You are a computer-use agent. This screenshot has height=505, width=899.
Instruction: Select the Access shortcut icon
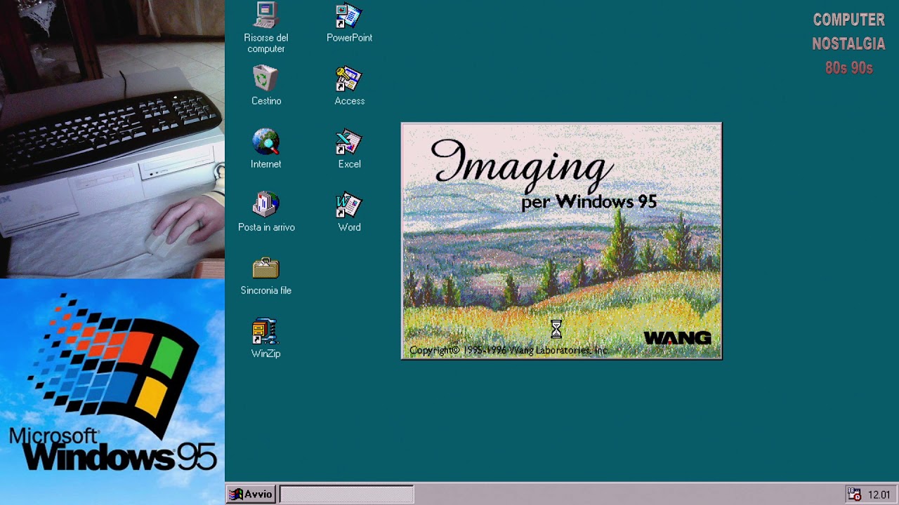pos(348,79)
